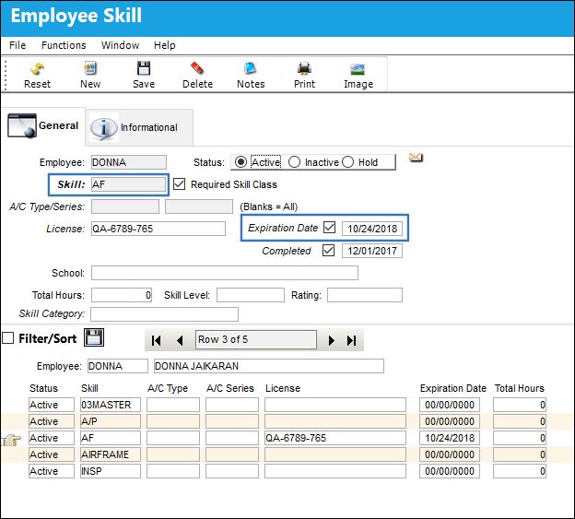
Task: Uncheck the Expiration Date checkbox
Action: (329, 228)
